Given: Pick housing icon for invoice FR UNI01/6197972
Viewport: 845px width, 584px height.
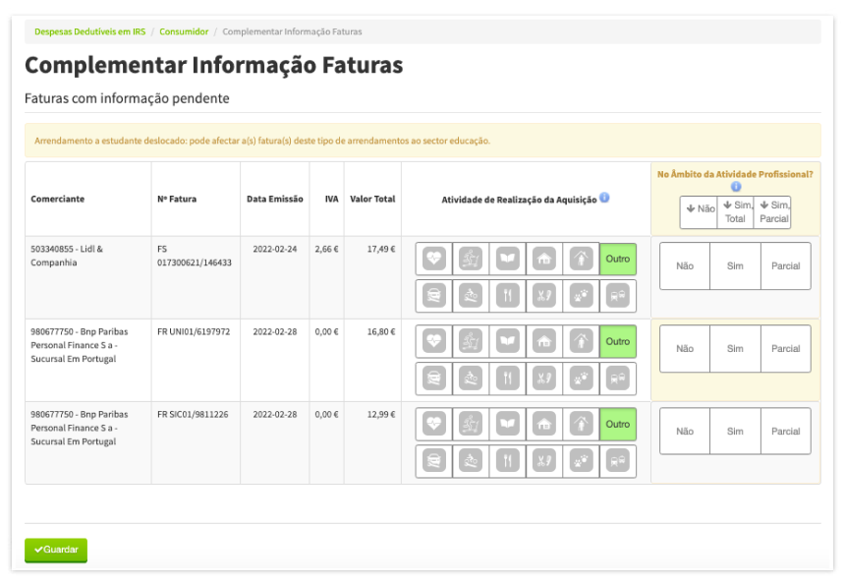Looking at the screenshot, I should click(543, 342).
